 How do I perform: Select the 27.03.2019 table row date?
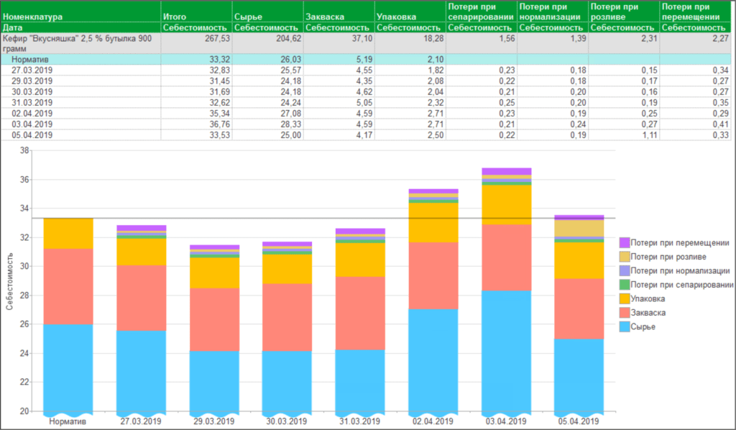(32, 70)
